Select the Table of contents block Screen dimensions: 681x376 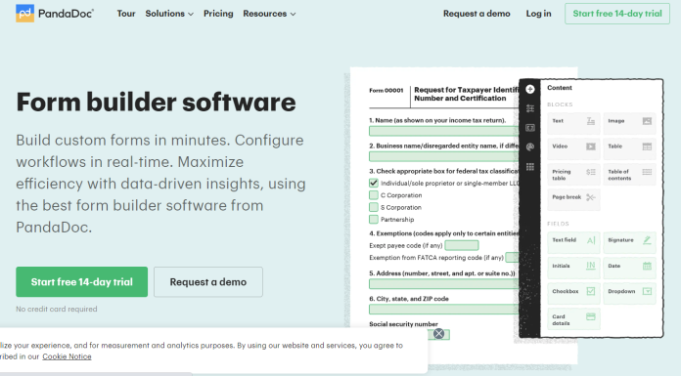[x=629, y=175]
